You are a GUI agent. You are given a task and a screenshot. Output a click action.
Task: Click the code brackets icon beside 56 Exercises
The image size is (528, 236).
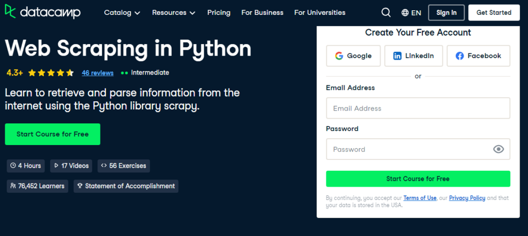(104, 166)
